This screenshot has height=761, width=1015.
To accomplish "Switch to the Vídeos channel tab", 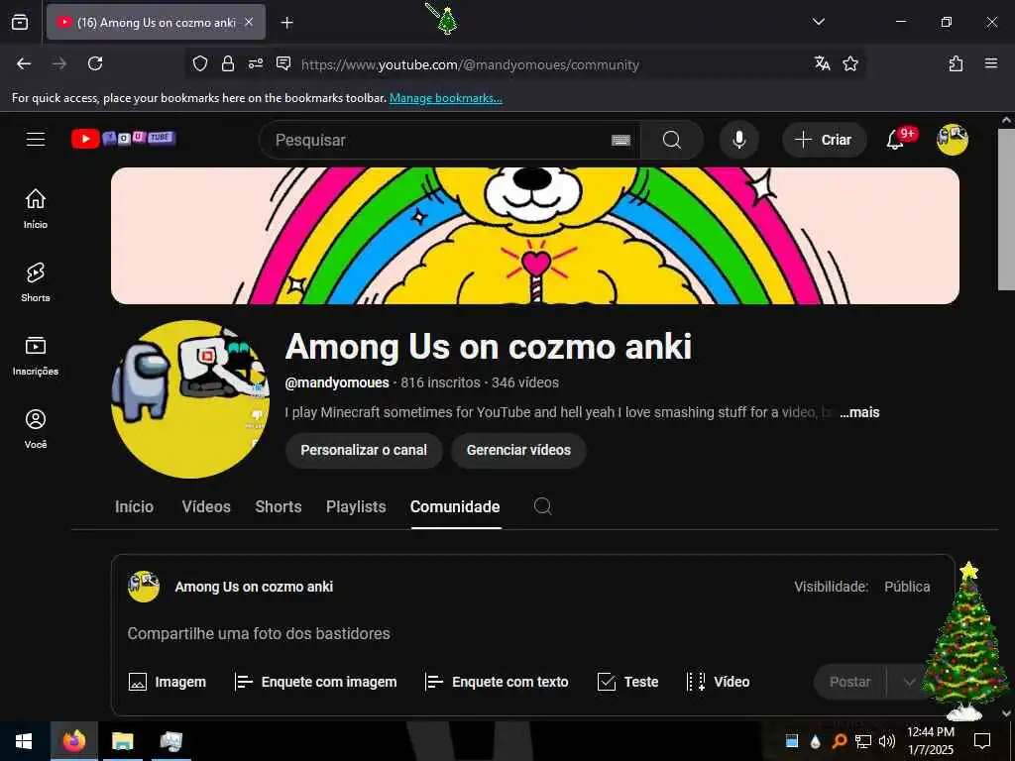I will [206, 506].
